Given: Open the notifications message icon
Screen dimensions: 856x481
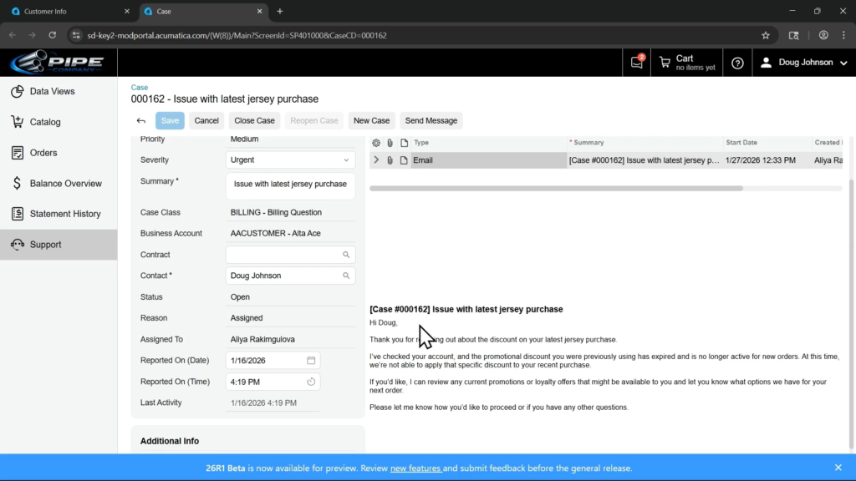Looking at the screenshot, I should [637, 63].
